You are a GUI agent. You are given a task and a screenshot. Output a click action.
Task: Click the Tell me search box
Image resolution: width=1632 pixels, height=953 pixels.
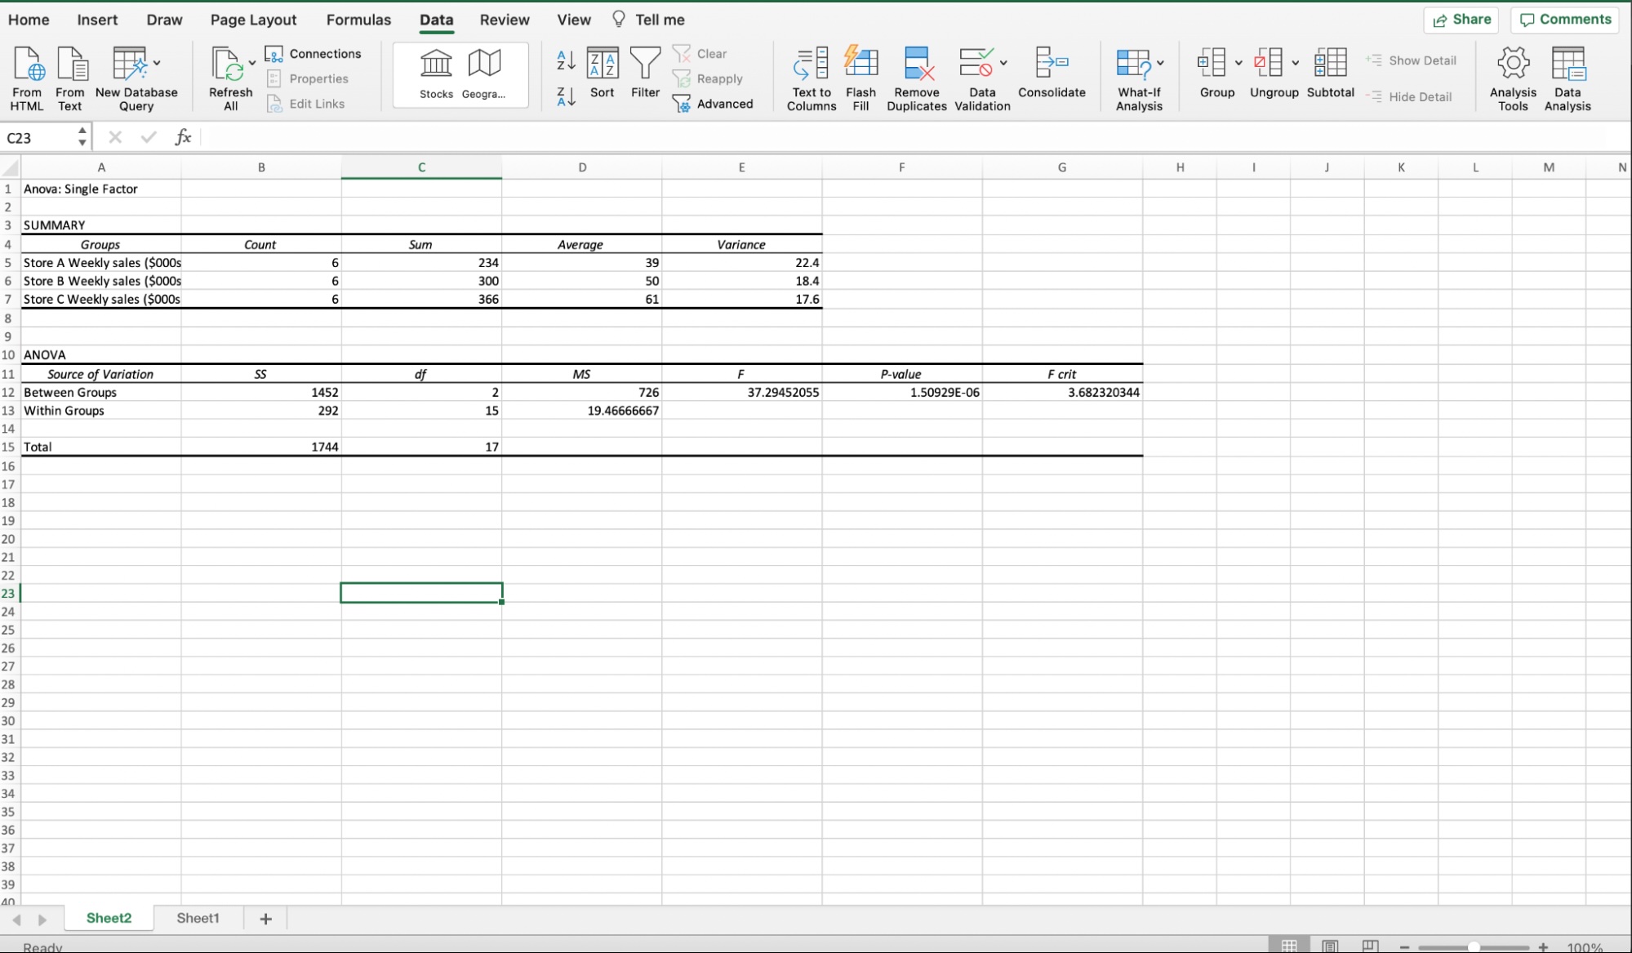(x=649, y=20)
